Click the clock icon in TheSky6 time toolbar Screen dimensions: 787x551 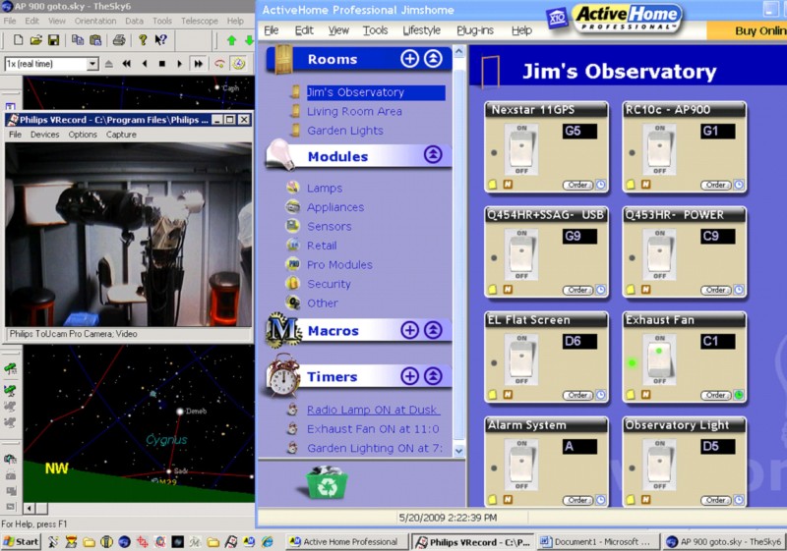239,64
